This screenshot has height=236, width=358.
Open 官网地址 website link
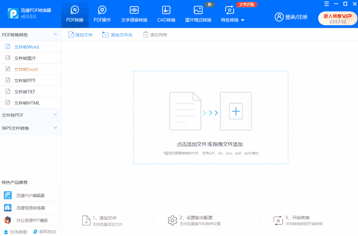44,232
